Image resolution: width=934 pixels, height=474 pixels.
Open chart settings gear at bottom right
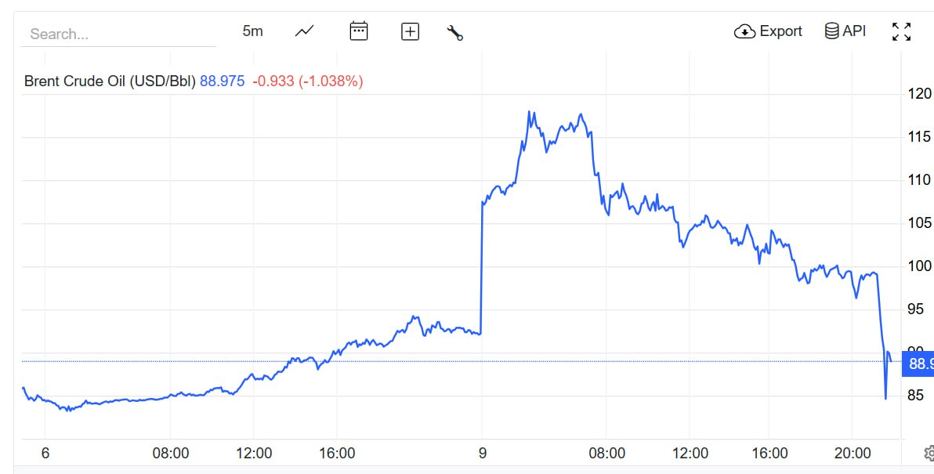pos(929,453)
